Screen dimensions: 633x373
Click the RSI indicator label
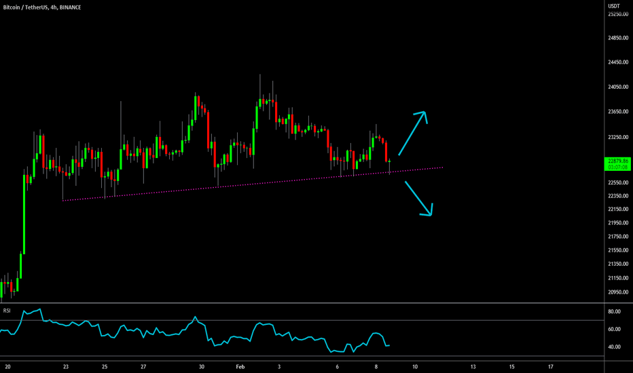tap(7, 311)
